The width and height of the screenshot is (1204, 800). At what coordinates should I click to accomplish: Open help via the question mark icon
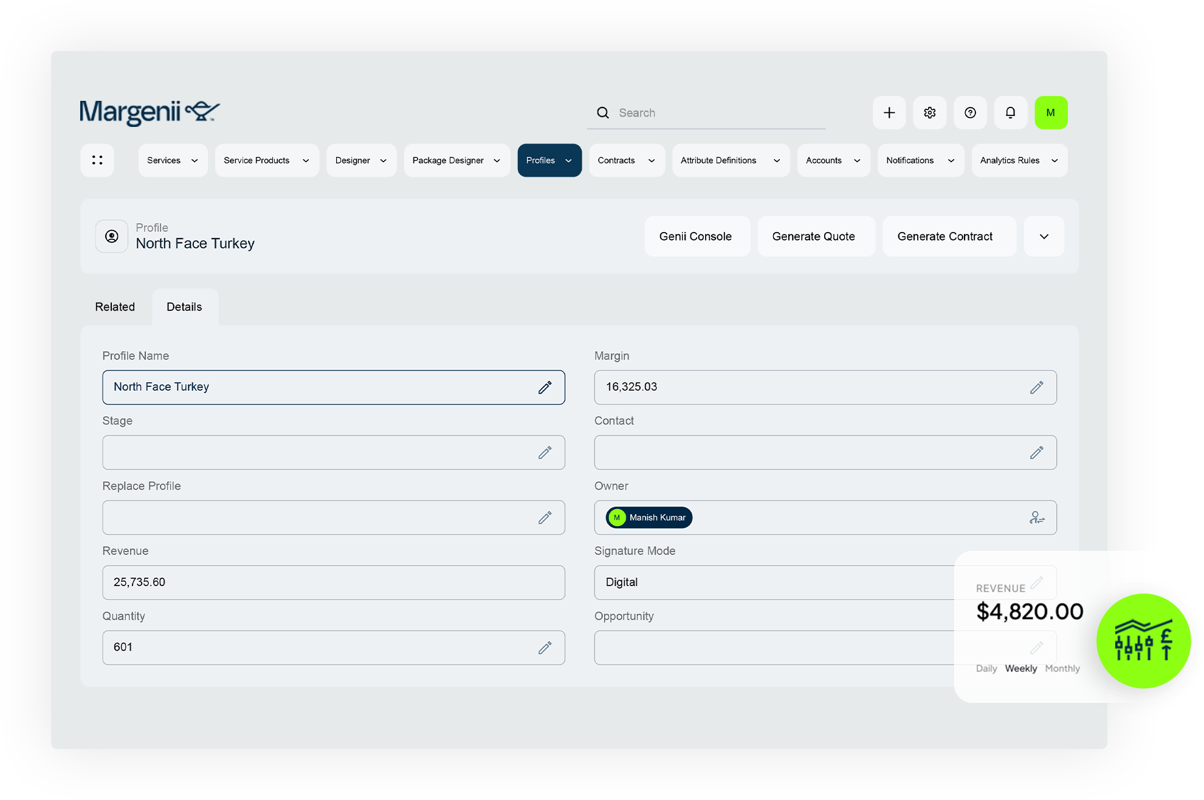[x=970, y=113]
